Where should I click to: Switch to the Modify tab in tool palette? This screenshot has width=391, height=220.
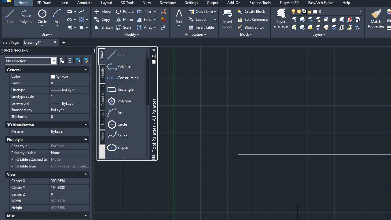click(102, 73)
